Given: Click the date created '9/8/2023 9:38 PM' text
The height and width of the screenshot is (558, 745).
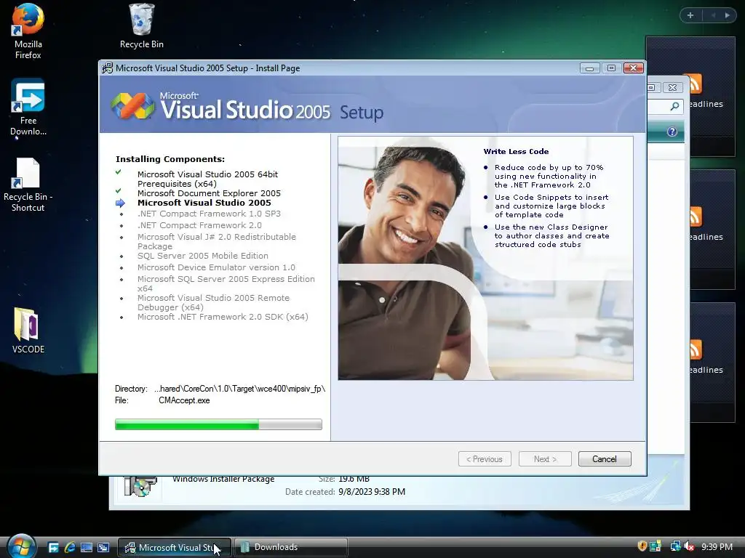Looking at the screenshot, I should (x=372, y=492).
